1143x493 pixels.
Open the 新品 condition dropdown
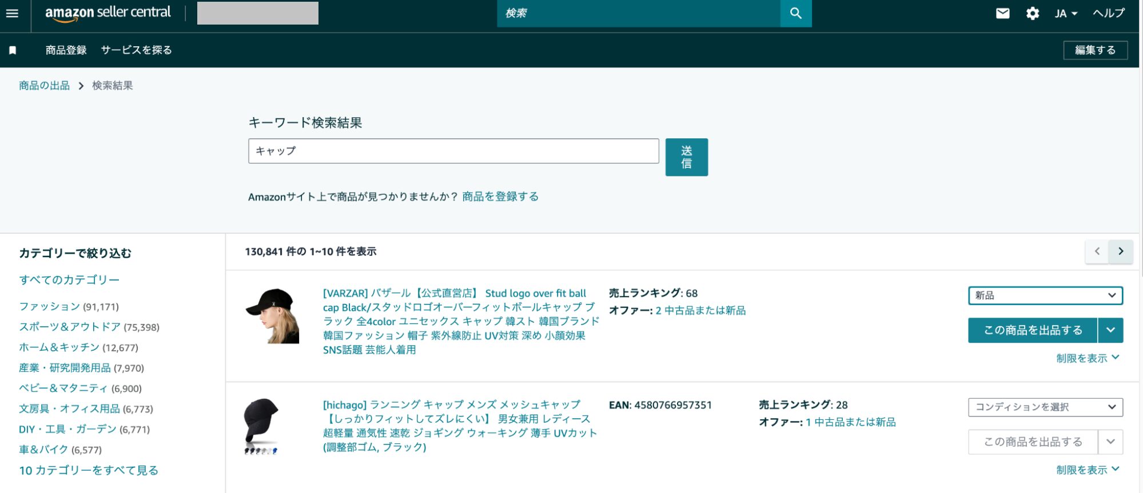[1045, 295]
